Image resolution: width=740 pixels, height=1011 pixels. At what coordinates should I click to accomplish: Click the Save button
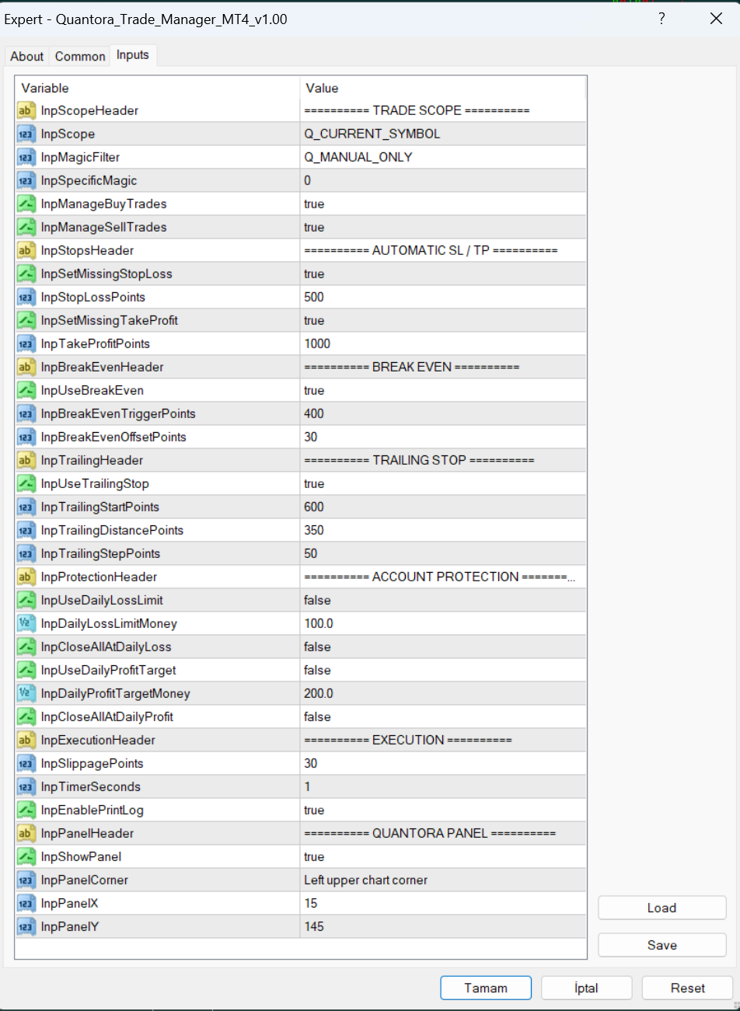[x=662, y=945]
